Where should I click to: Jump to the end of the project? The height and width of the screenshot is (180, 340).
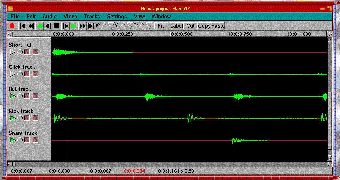[91, 26]
